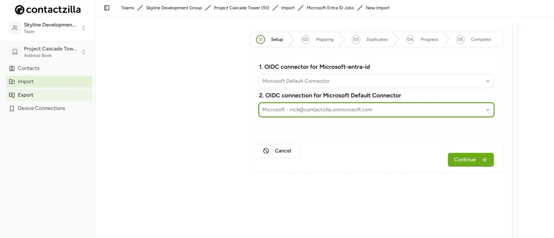Click the Continue button's arrow icon
Screen dimensions: 554x238
(485, 160)
